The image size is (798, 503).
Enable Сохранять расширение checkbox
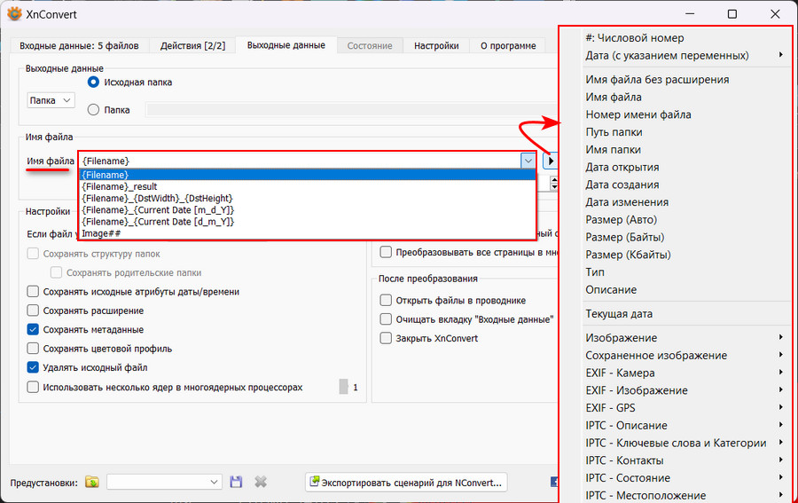33,310
